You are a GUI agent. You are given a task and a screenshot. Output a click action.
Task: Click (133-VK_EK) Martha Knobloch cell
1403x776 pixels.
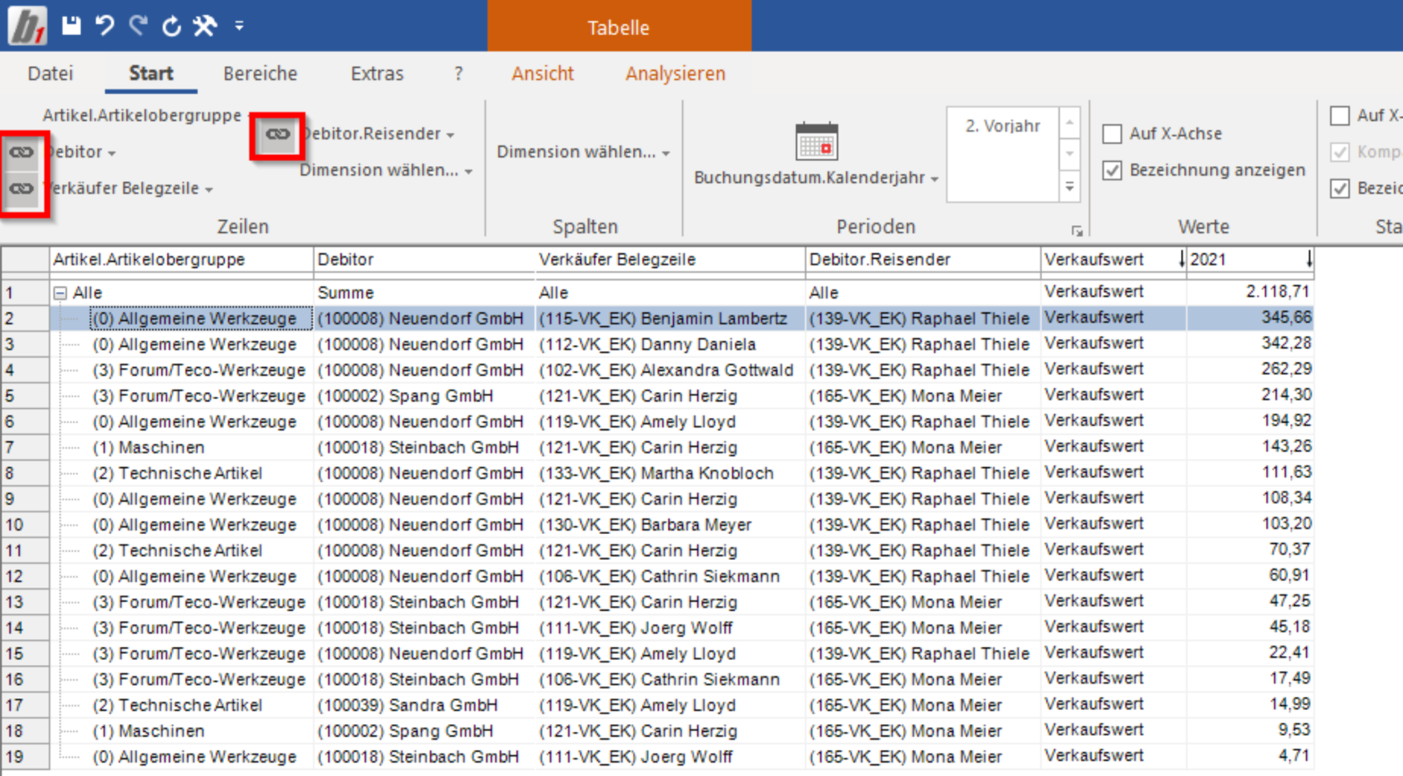[670, 473]
